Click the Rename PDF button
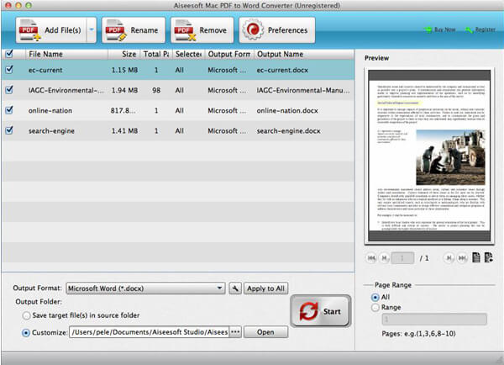 click(134, 30)
